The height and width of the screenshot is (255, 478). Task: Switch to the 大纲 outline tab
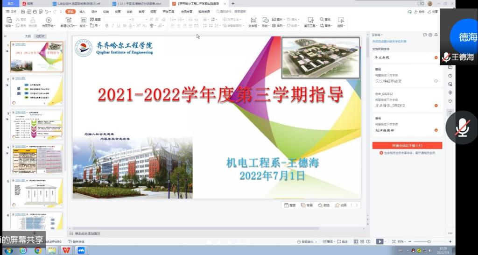[x=28, y=36]
